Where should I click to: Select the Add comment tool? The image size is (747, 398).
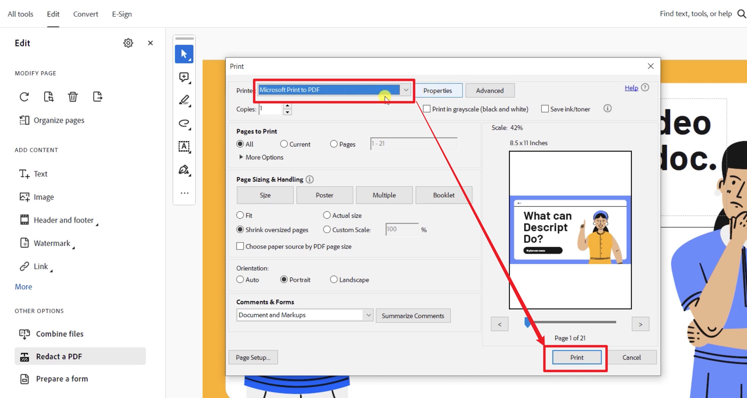click(184, 77)
